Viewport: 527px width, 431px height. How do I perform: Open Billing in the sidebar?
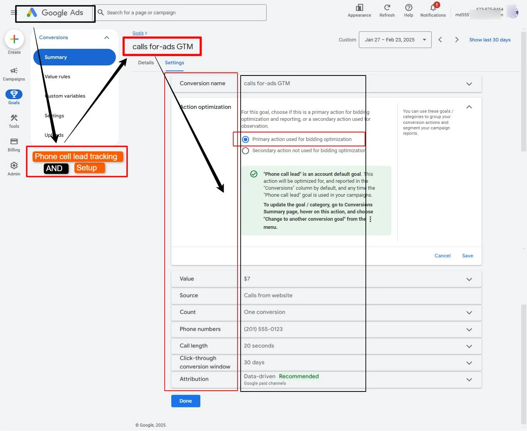pyautogui.click(x=14, y=145)
